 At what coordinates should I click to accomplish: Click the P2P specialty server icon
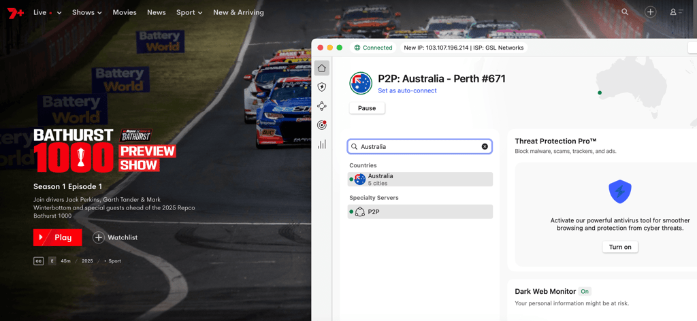tap(359, 212)
